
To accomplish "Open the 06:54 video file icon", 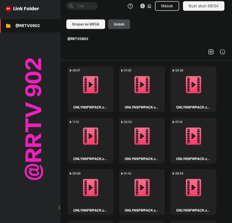I will (x=193, y=188).
